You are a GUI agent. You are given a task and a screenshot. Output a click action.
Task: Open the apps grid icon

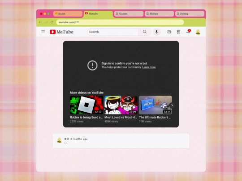pos(178,32)
